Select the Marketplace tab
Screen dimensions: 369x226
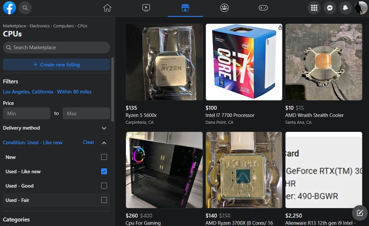pos(185,8)
